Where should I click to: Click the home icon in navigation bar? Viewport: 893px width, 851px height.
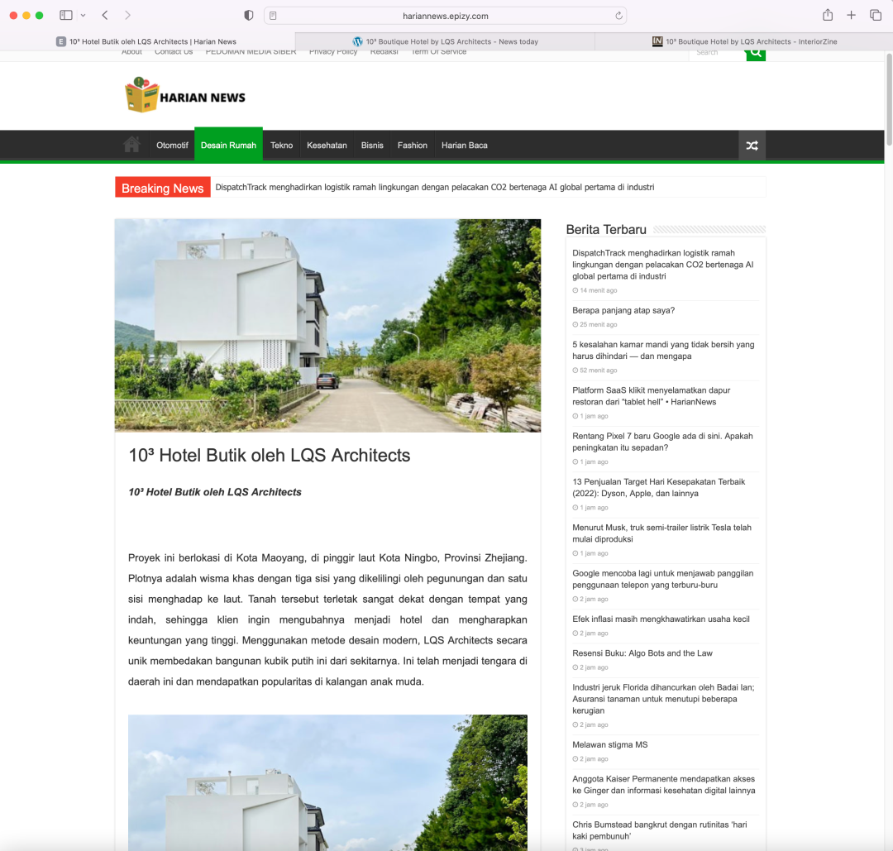pos(131,145)
